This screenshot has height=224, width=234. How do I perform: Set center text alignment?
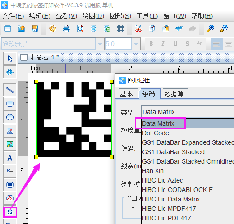[x=229, y=44]
